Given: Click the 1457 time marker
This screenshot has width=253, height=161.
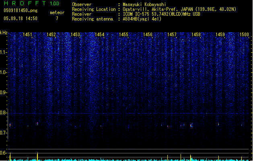Looking at the screenshot, I should pyautogui.click(x=172, y=34).
